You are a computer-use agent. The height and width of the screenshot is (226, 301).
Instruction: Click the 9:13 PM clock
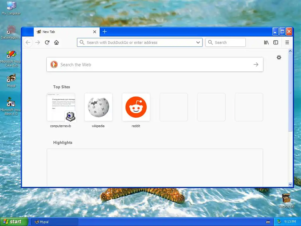tap(290, 222)
